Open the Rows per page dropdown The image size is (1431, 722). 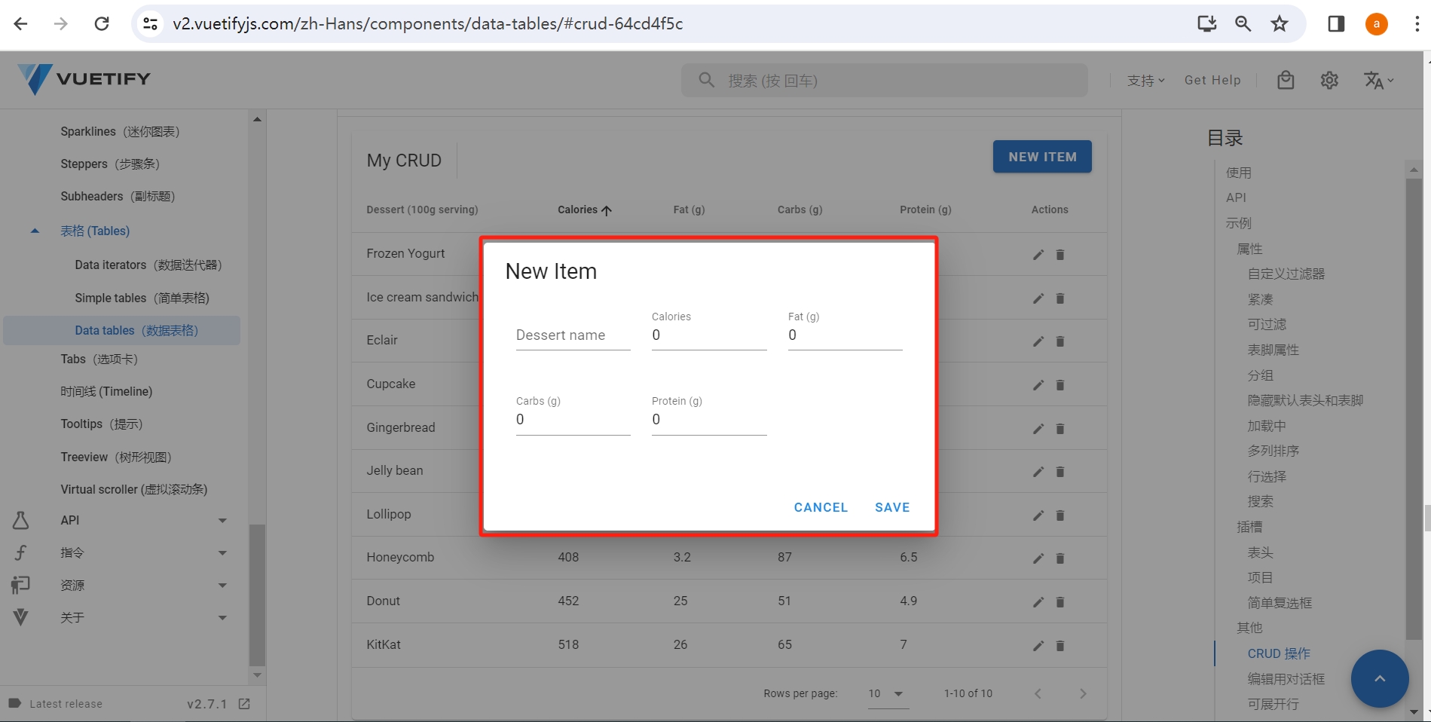tap(886, 693)
